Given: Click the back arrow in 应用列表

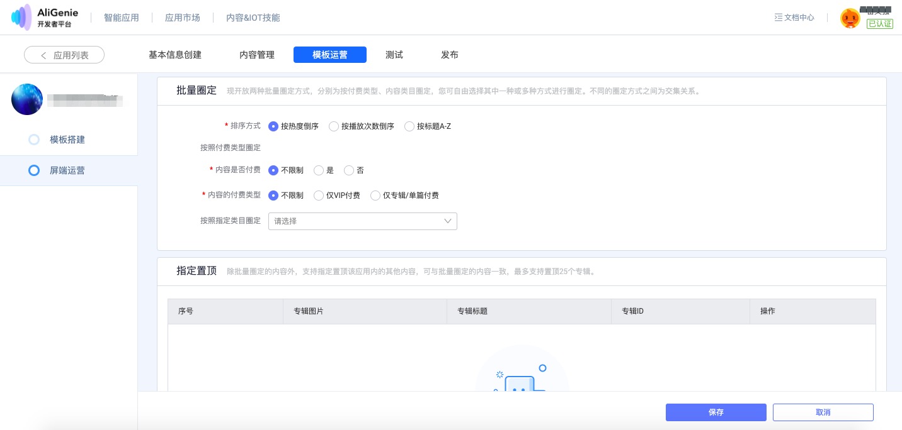Looking at the screenshot, I should pos(43,55).
